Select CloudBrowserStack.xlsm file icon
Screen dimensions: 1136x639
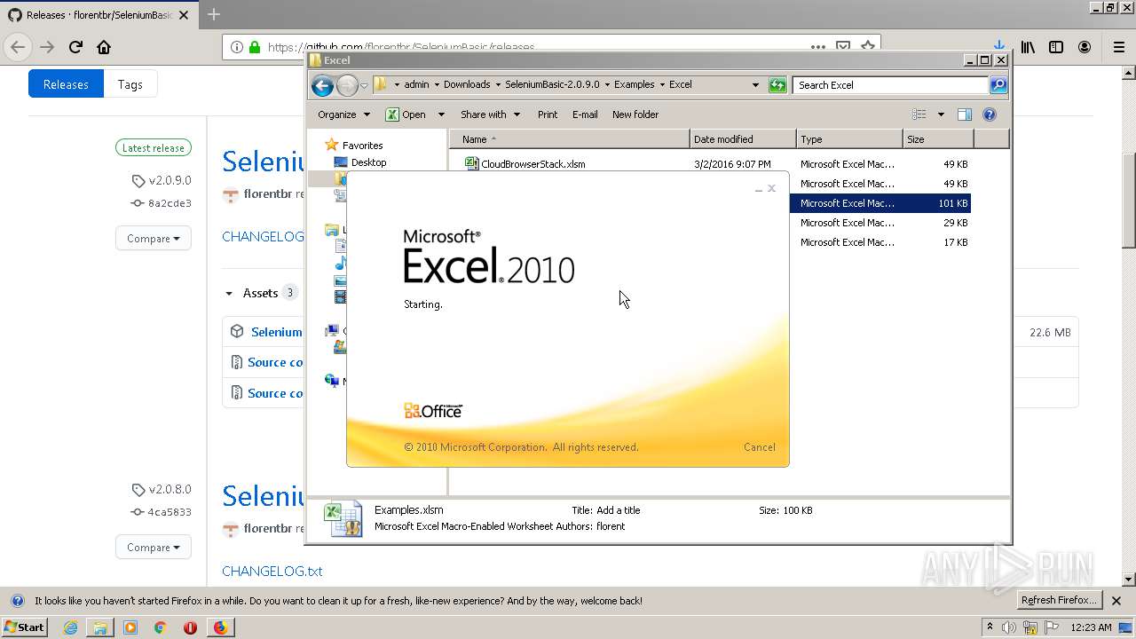472,163
